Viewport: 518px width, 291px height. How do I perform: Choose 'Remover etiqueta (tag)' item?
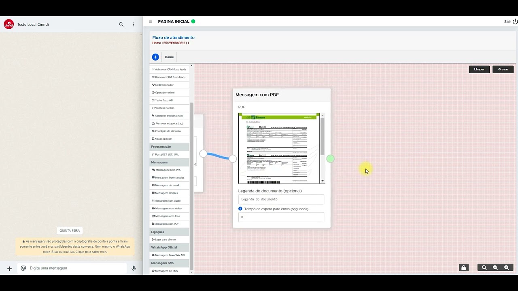tap(169, 123)
